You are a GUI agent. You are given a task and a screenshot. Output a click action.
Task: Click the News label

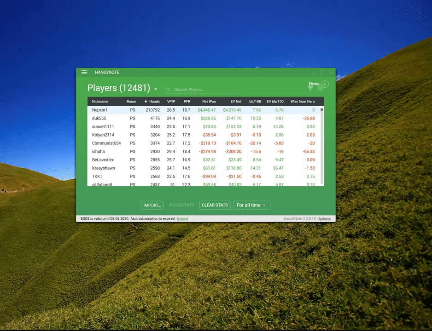coord(314,84)
